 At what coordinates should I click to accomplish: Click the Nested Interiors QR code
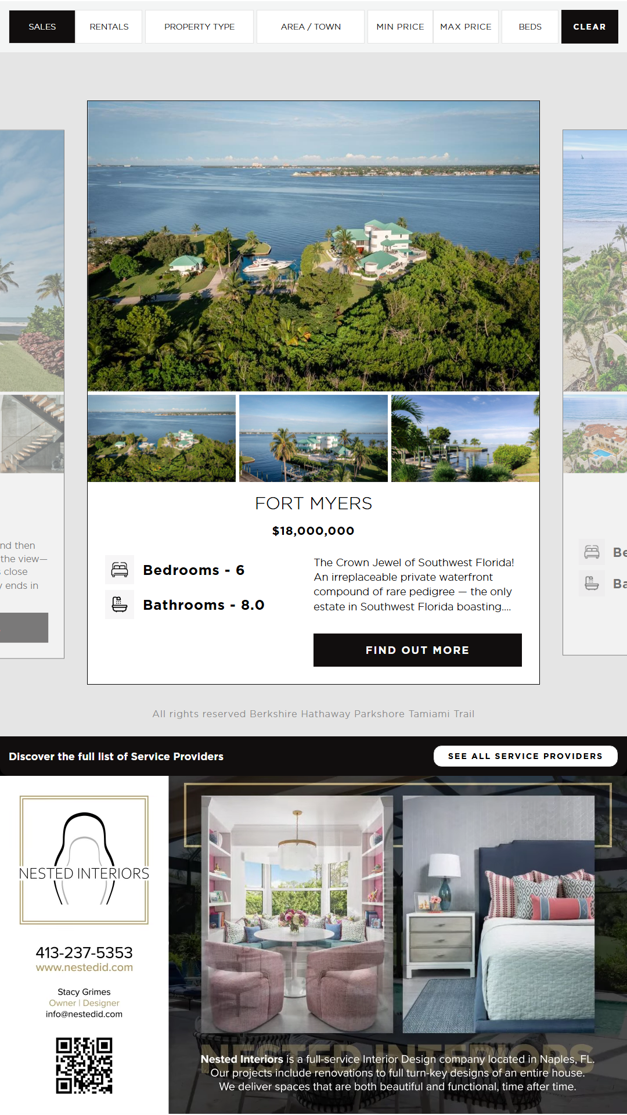tap(84, 1066)
